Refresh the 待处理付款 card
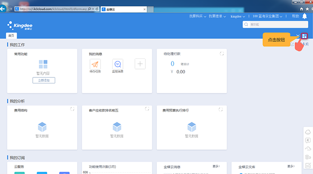The height and width of the screenshot is (174, 313). click(222, 54)
